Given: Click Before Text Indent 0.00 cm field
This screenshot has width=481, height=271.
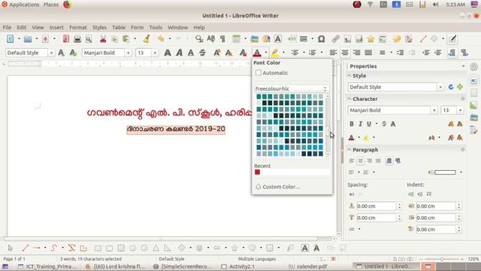Looking at the screenshot, I should coord(436,206).
